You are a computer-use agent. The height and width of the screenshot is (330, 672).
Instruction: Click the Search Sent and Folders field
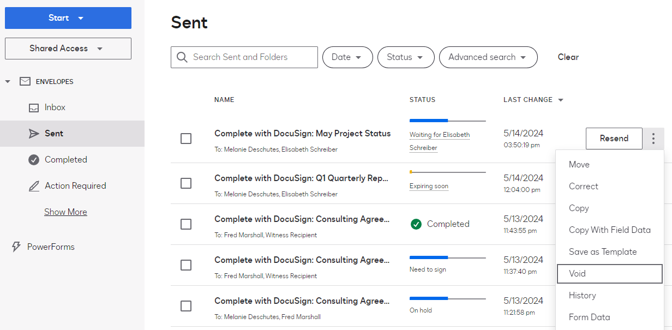(x=252, y=57)
